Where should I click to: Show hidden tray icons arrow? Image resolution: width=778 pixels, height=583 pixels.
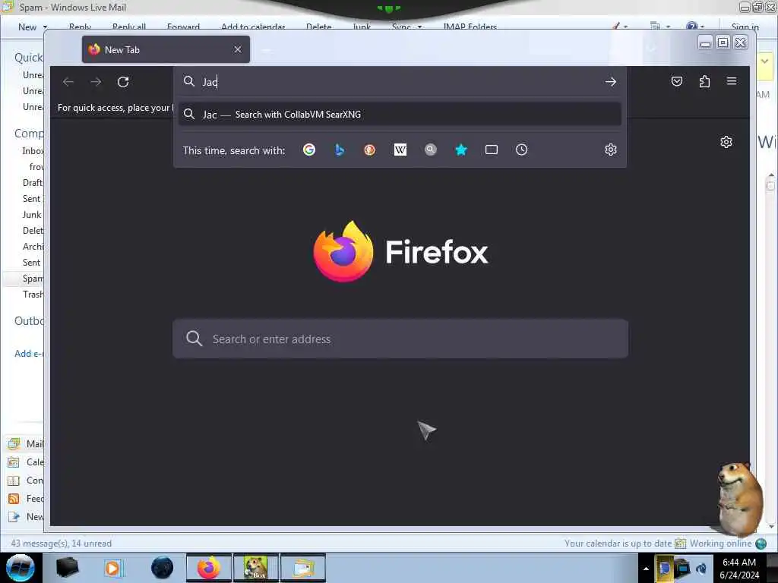click(x=646, y=569)
